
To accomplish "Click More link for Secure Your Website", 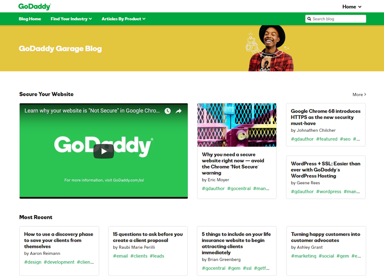I will [x=359, y=95].
